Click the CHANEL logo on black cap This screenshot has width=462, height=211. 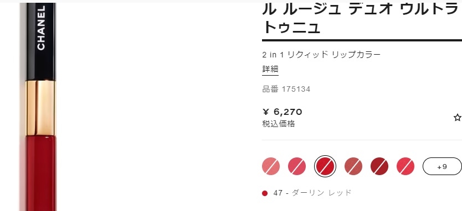click(41, 28)
